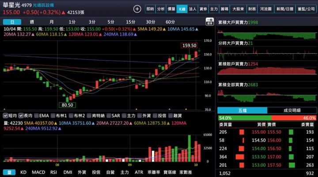318x177 pixels.
Task: Select bid price 155.00 in order book
Action: point(258,132)
